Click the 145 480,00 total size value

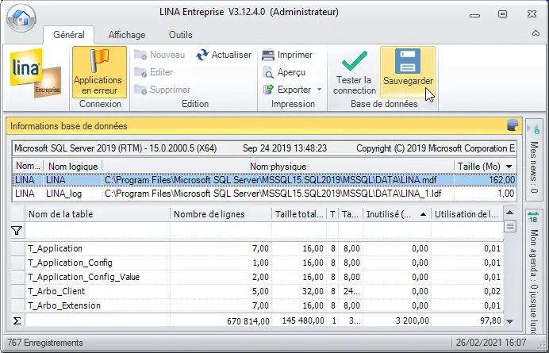pyautogui.click(x=302, y=321)
